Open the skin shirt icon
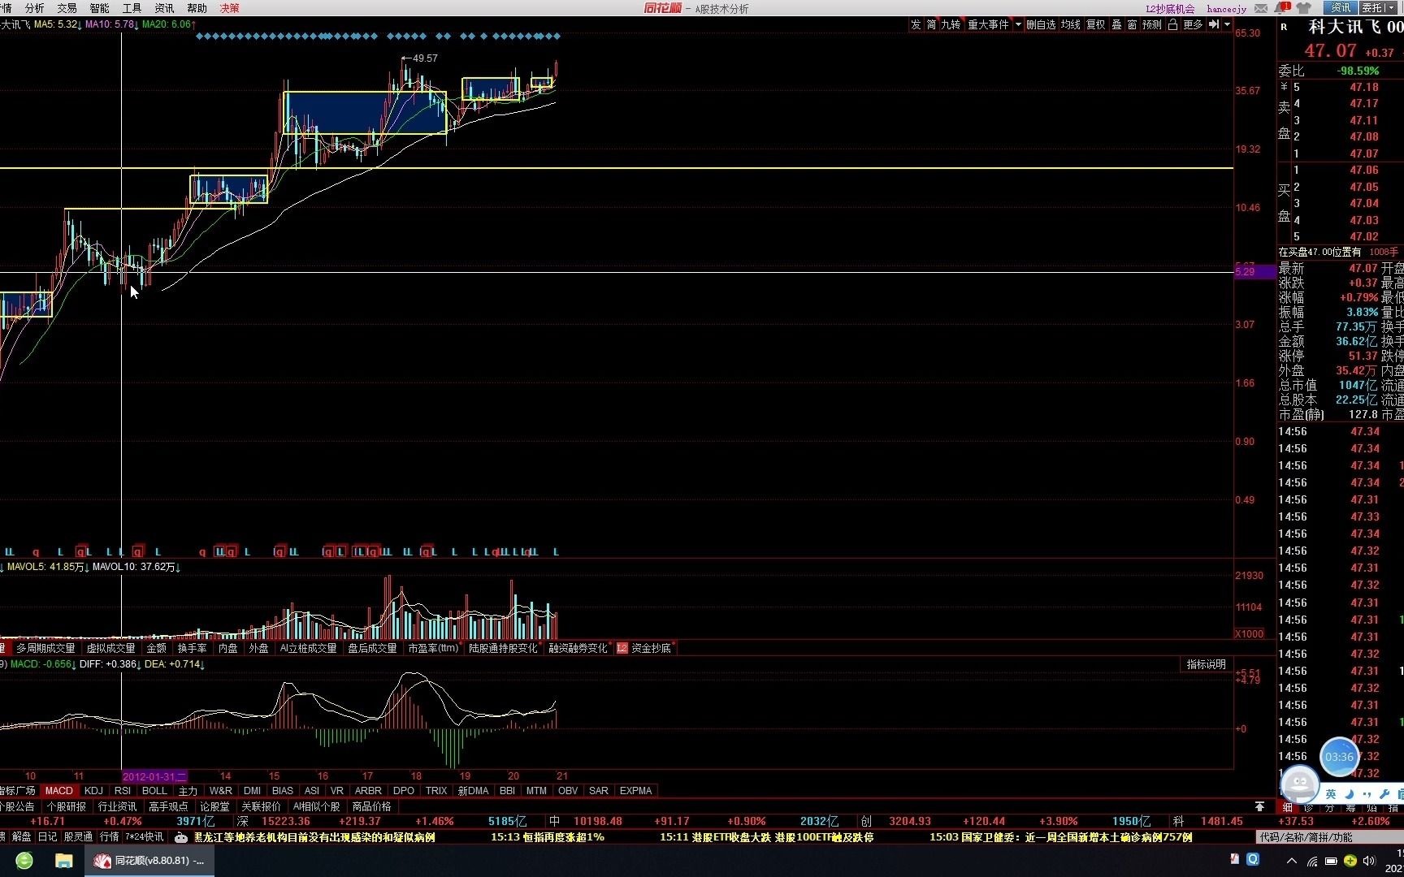 [x=1305, y=8]
